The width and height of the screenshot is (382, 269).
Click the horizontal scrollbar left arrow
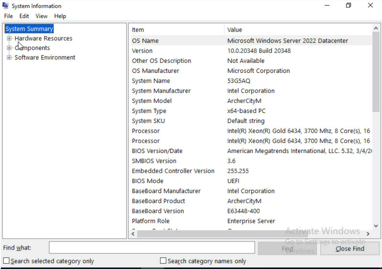pos(133,234)
